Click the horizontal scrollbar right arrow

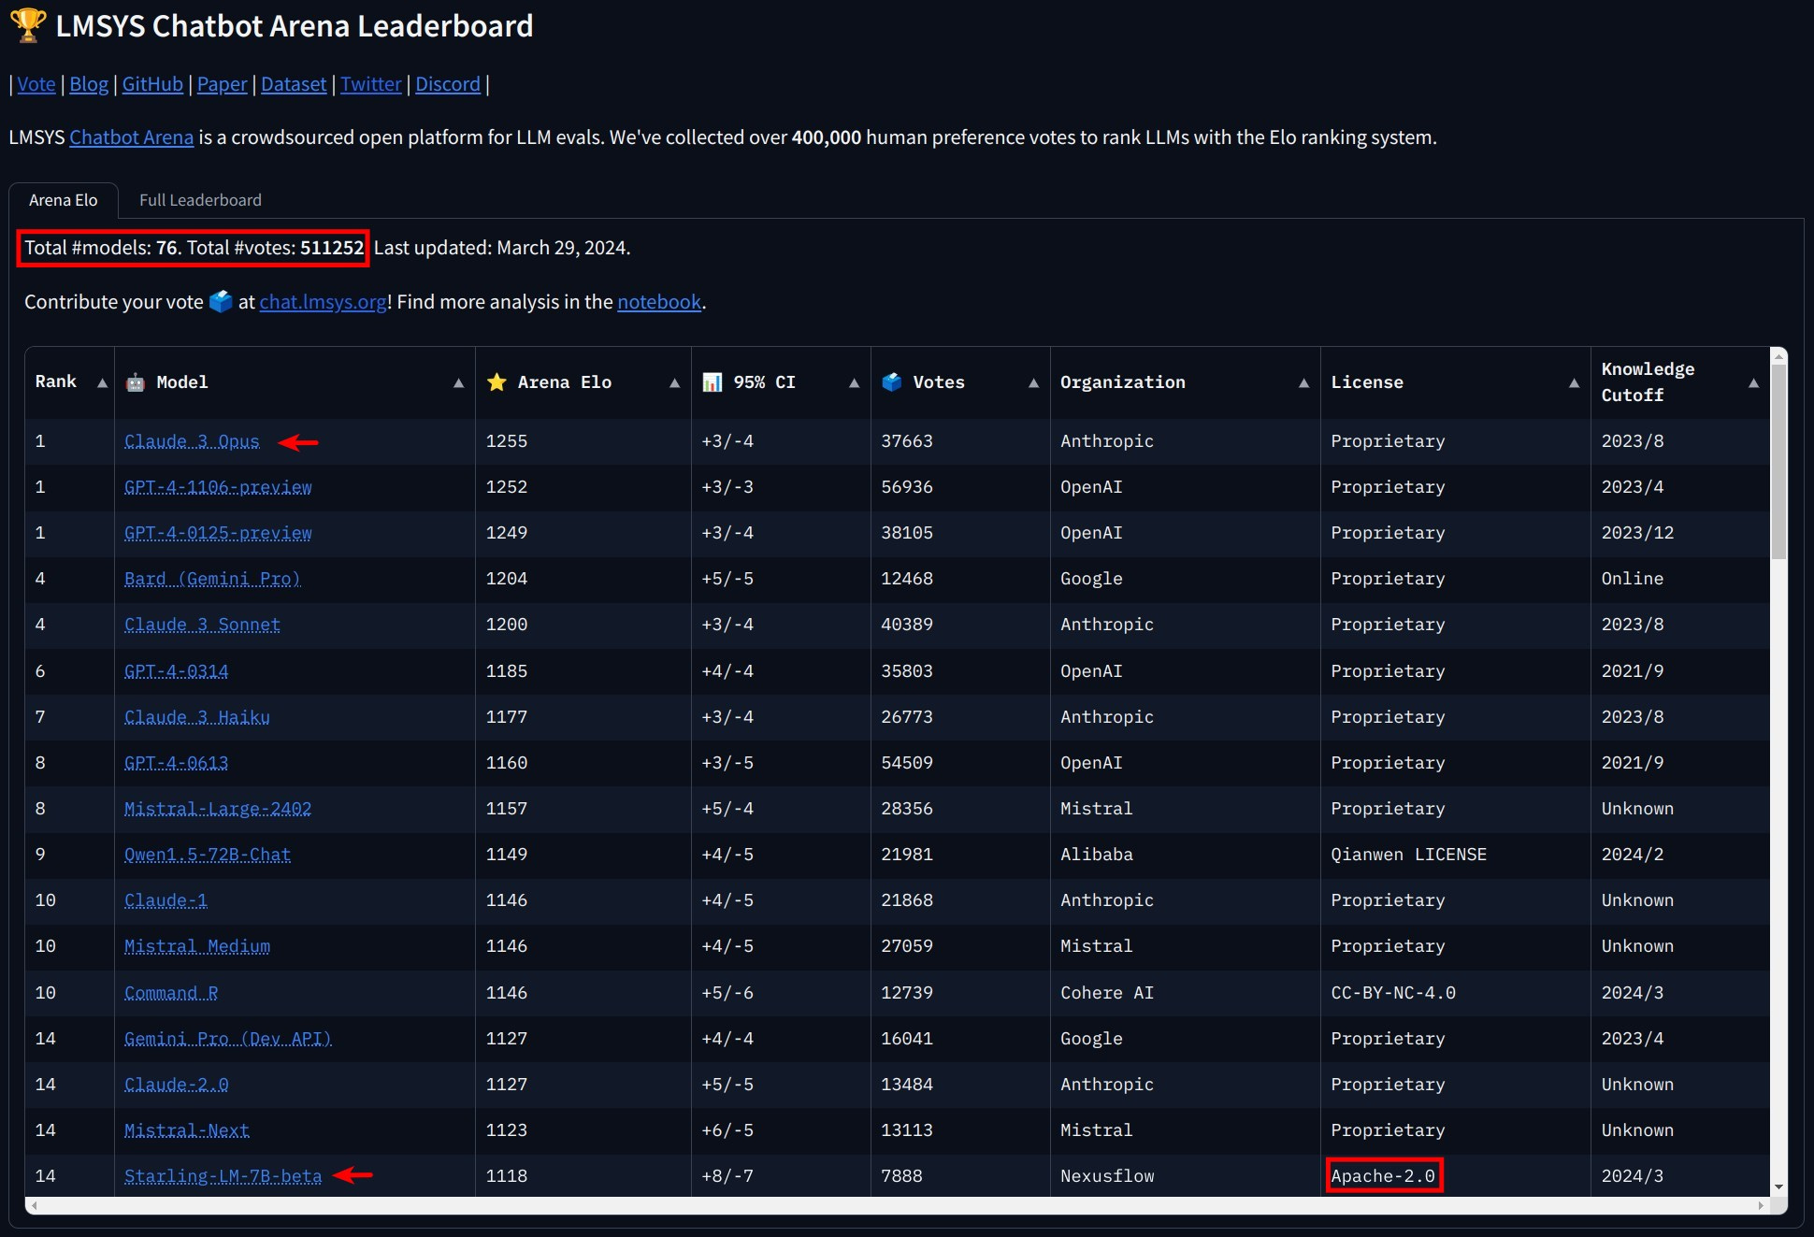(x=1762, y=1206)
